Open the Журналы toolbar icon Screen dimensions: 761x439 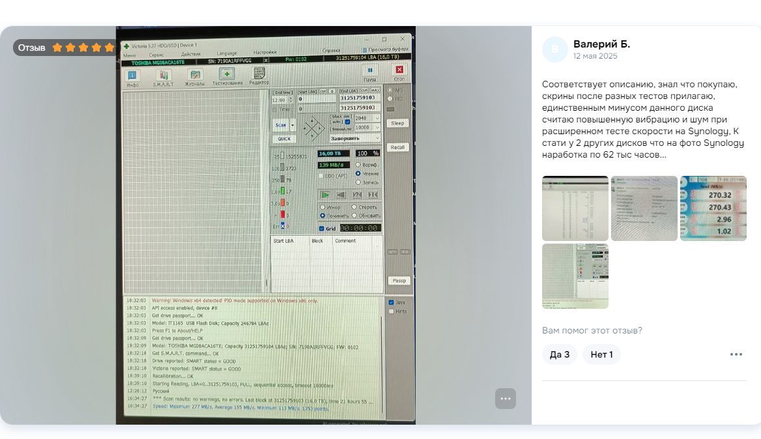(x=195, y=75)
